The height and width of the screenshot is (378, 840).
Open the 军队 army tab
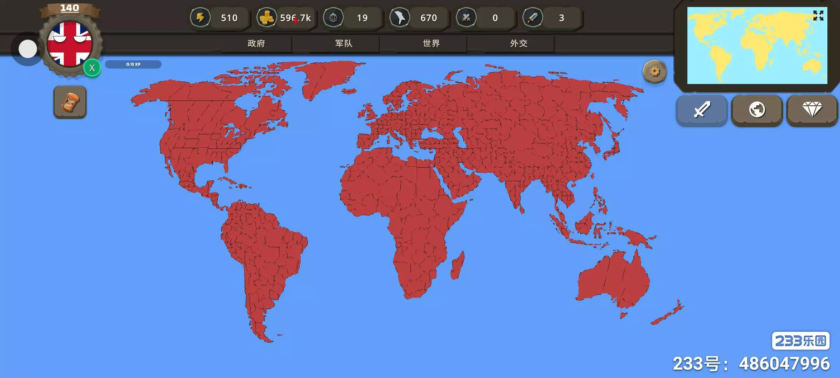[344, 43]
